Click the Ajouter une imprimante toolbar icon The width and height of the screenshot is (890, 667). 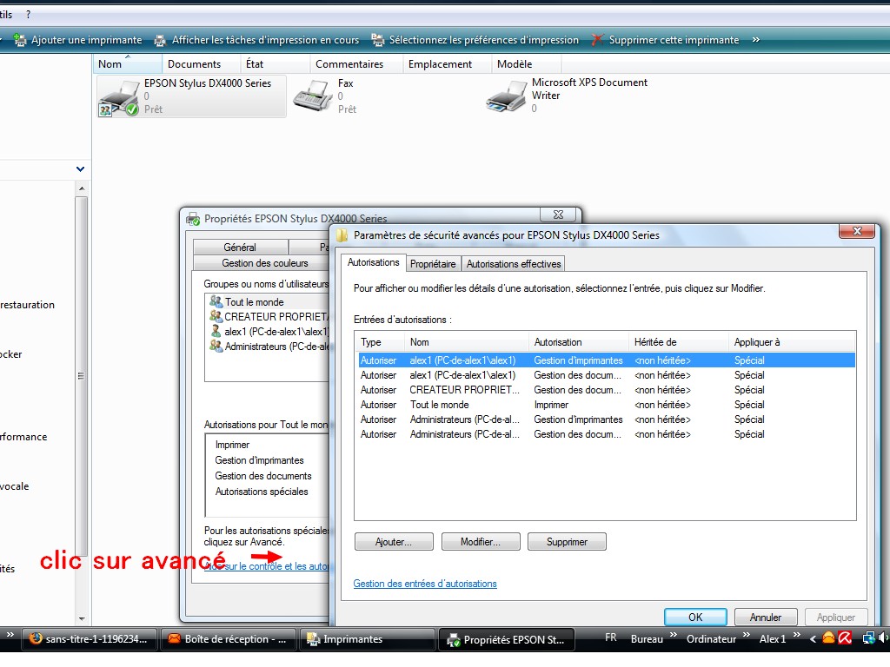[x=20, y=40]
